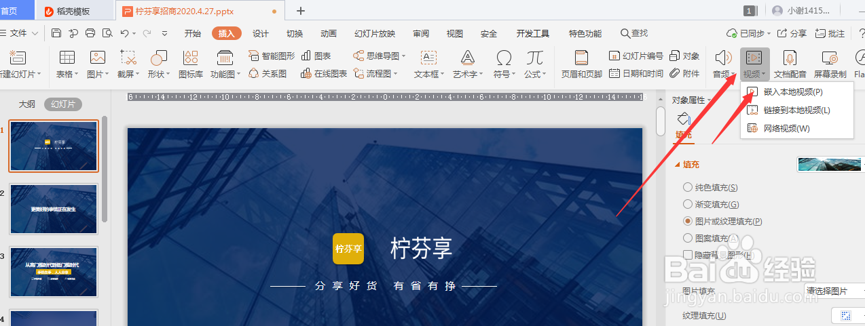Insert a Relationship Diagram (关系图)
Image resolution: width=865 pixels, height=326 pixels.
[268, 73]
